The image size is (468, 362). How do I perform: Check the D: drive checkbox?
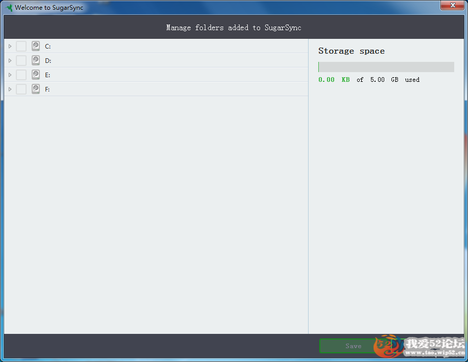pos(21,61)
